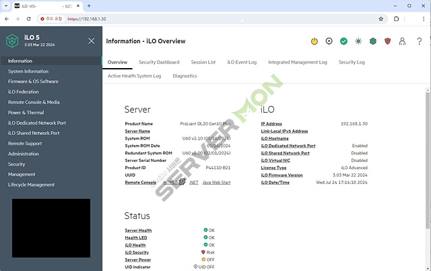Open the tab search dropdown arrow
The width and height of the screenshot is (431, 271).
(x=6, y=6)
